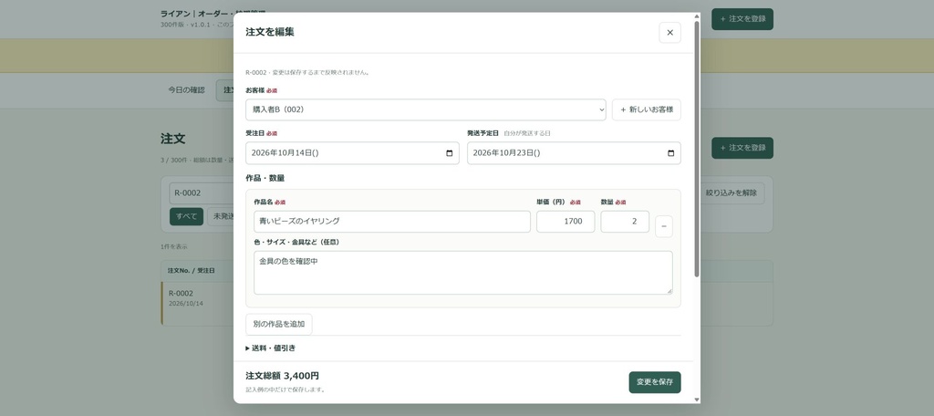Image resolution: width=934 pixels, height=416 pixels.
Task: Save changes with 変更を保存 button
Action: coord(655,382)
